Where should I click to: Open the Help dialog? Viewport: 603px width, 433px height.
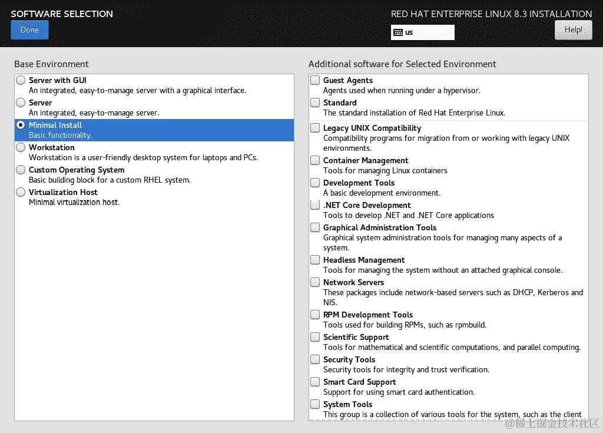click(x=573, y=30)
